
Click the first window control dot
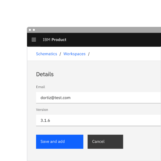pyautogui.click(x=30, y=30)
